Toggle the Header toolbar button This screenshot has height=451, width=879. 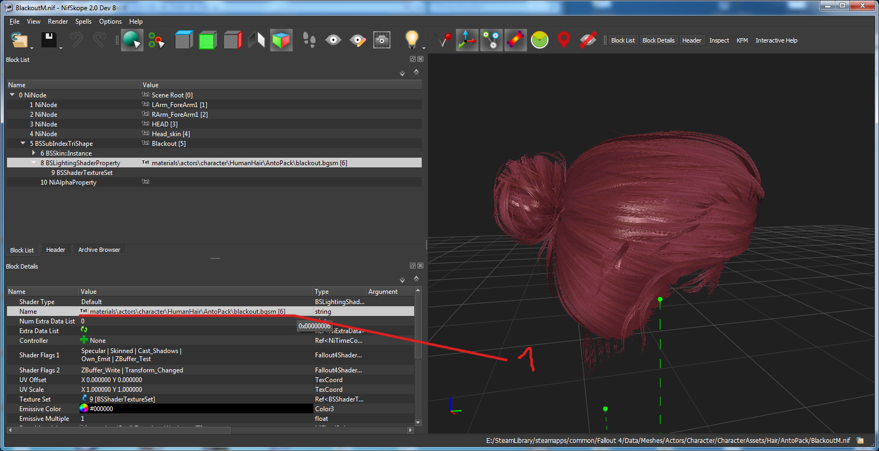692,40
